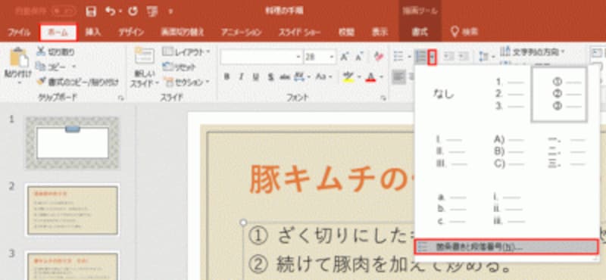
Task: Click the numbering list icon
Action: [x=421, y=58]
